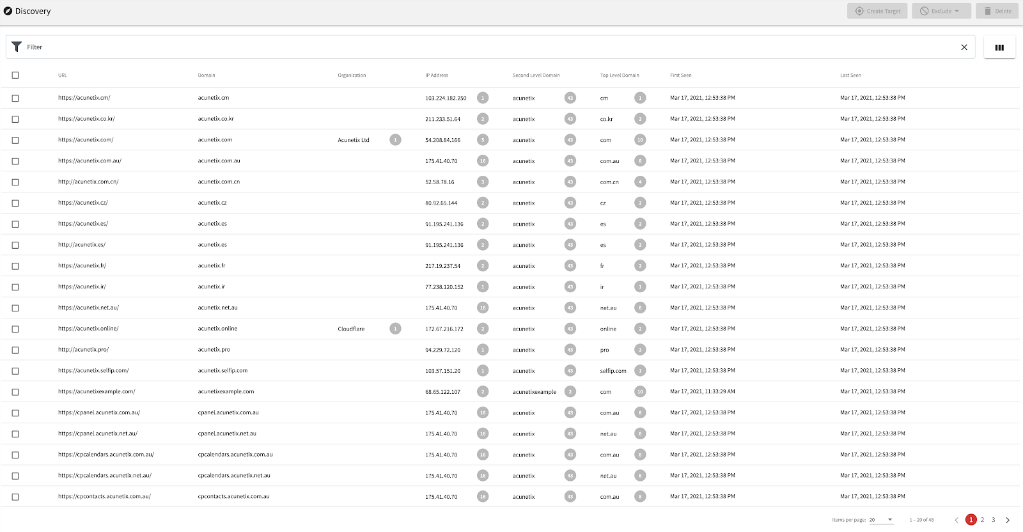Sort by the URL column header
The width and height of the screenshot is (1023, 532).
[63, 75]
